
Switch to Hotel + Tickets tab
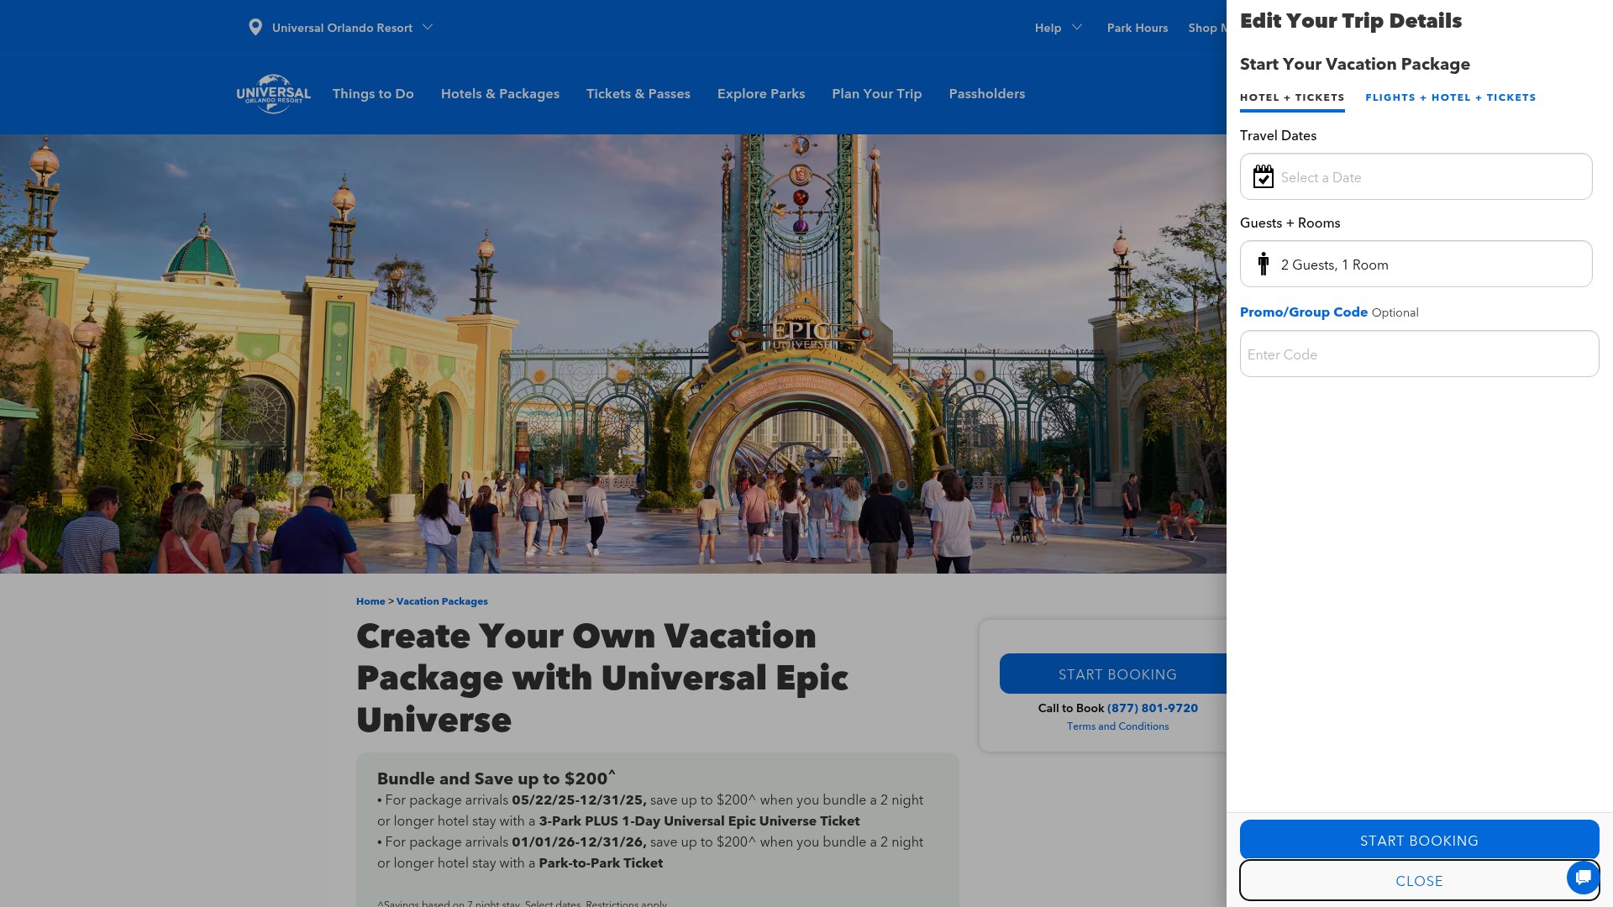tap(1292, 97)
